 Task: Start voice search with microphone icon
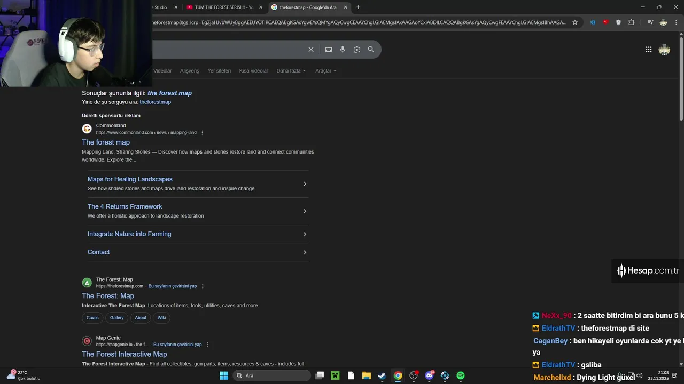(343, 50)
